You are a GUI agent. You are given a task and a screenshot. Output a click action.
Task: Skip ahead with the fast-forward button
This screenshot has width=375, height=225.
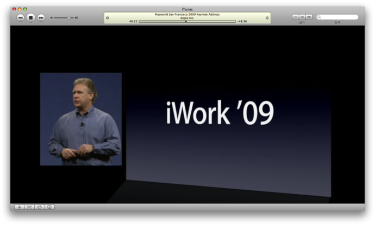pyautogui.click(x=41, y=18)
